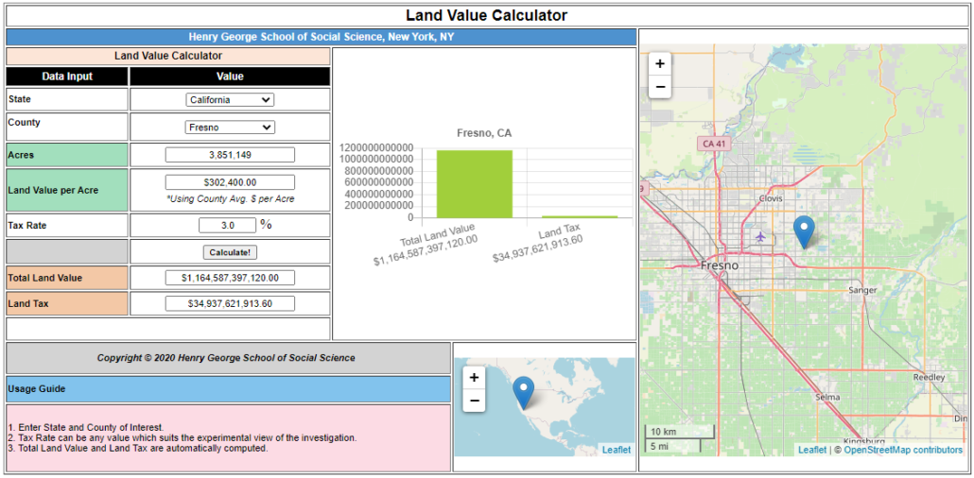Screen dimensions: 974x478
Task: Select the Total Land Value output field
Action: coord(230,278)
